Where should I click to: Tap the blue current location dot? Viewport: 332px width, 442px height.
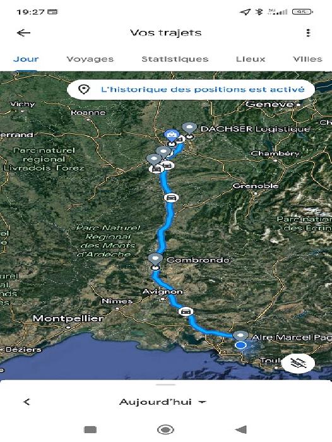coord(240,345)
